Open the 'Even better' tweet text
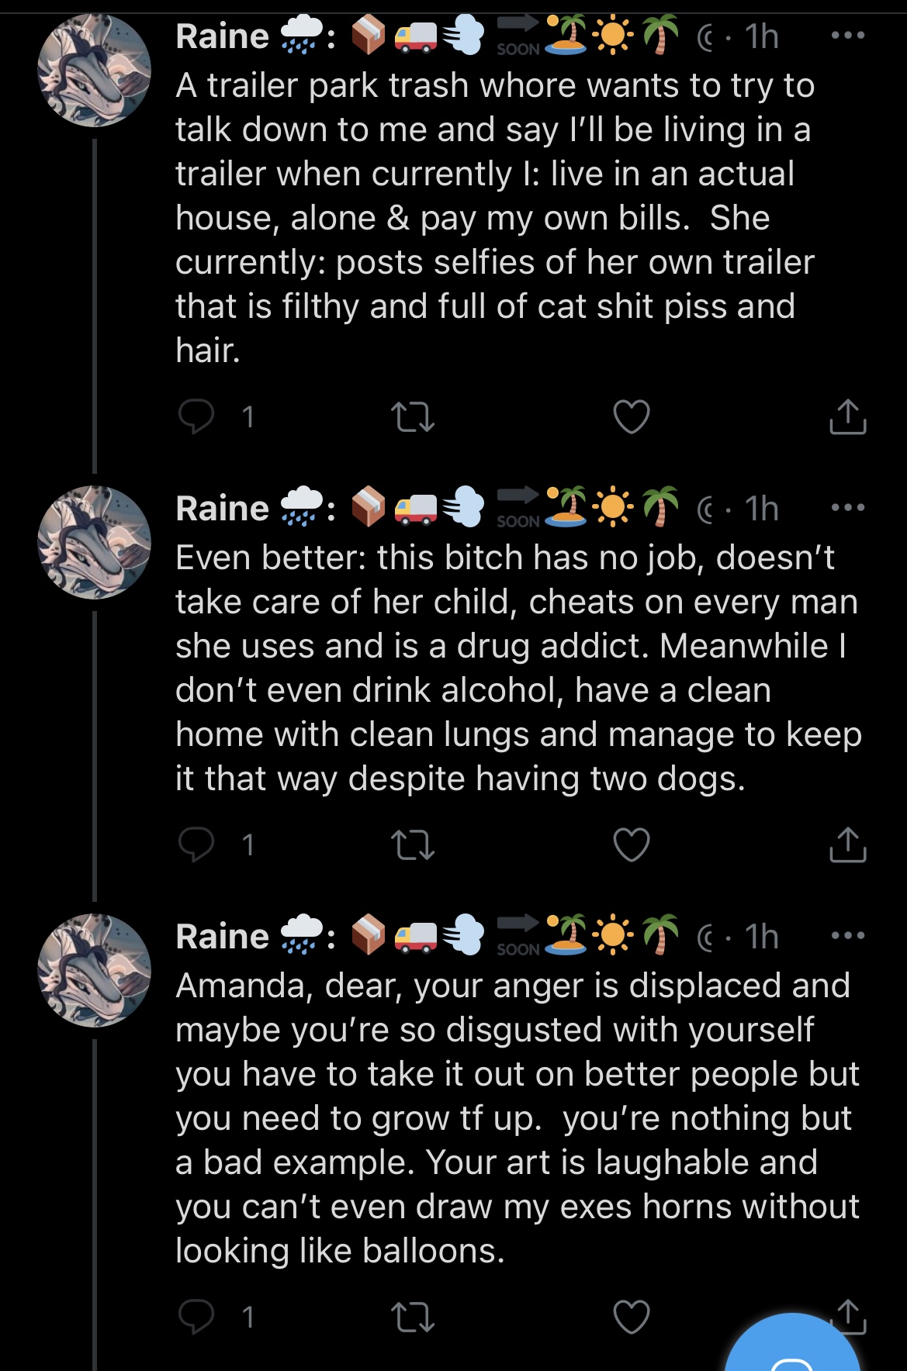 point(518,668)
